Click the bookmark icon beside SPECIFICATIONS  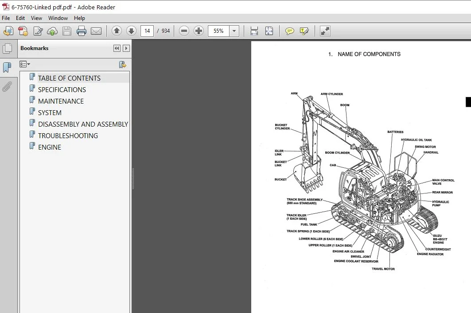[32, 89]
